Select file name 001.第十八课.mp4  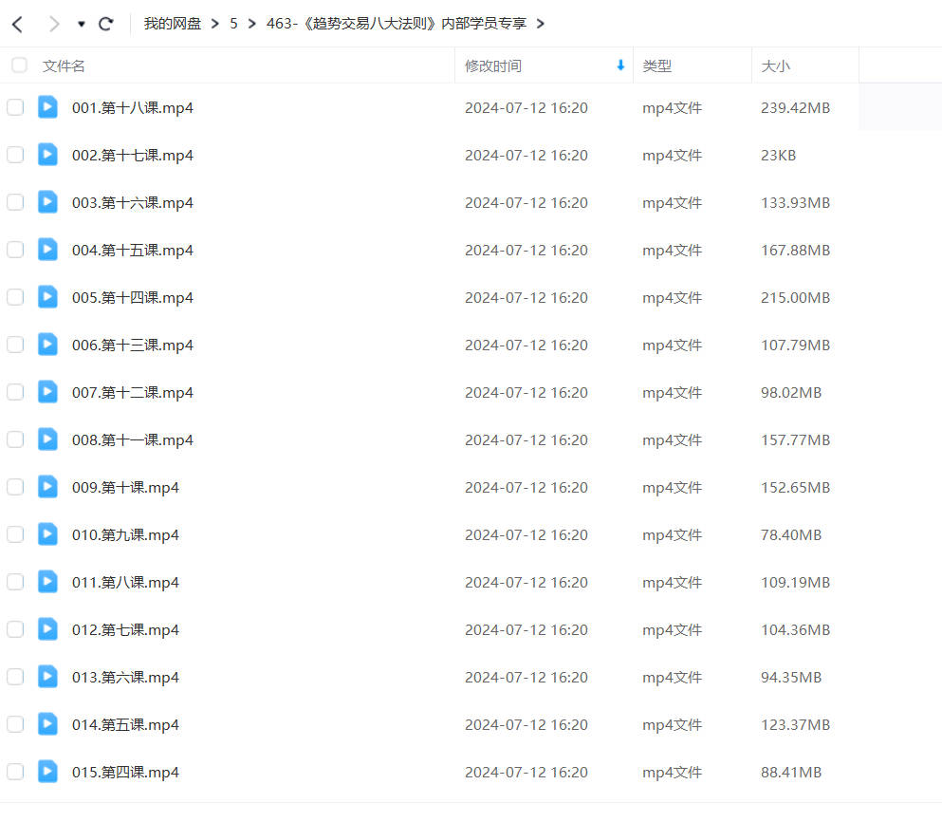pyautogui.click(x=133, y=108)
